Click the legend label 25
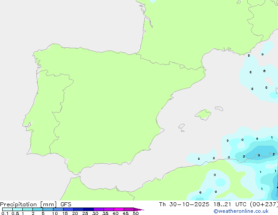 coord(85,213)
